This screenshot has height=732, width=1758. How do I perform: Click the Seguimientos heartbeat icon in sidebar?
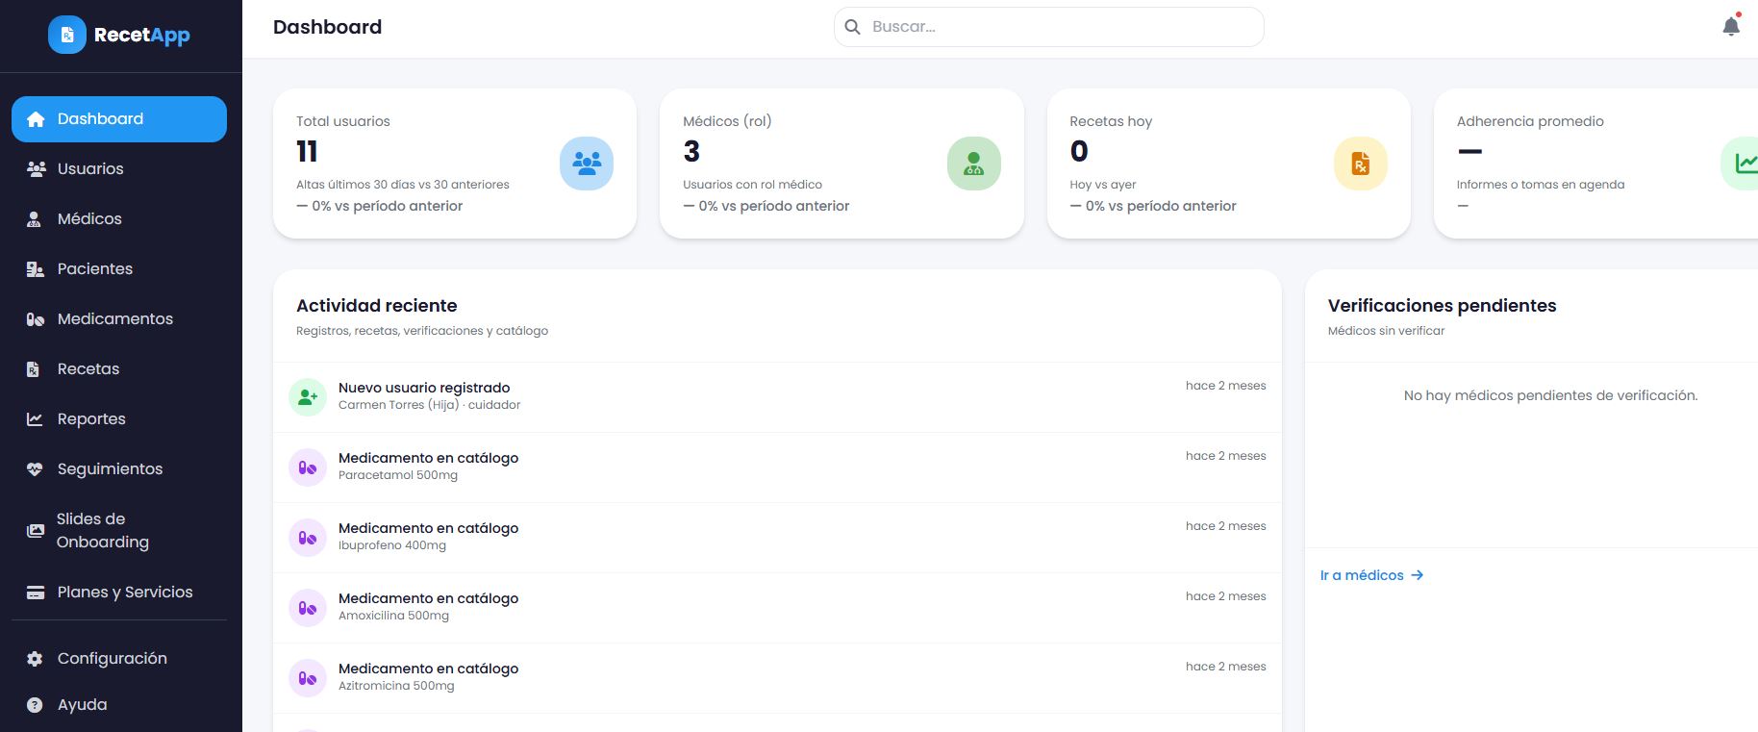(x=35, y=469)
